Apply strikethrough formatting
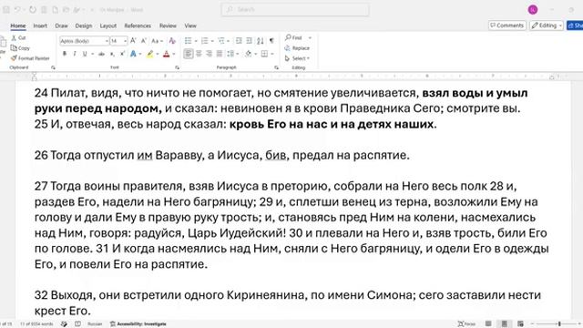 pyautogui.click(x=101, y=54)
